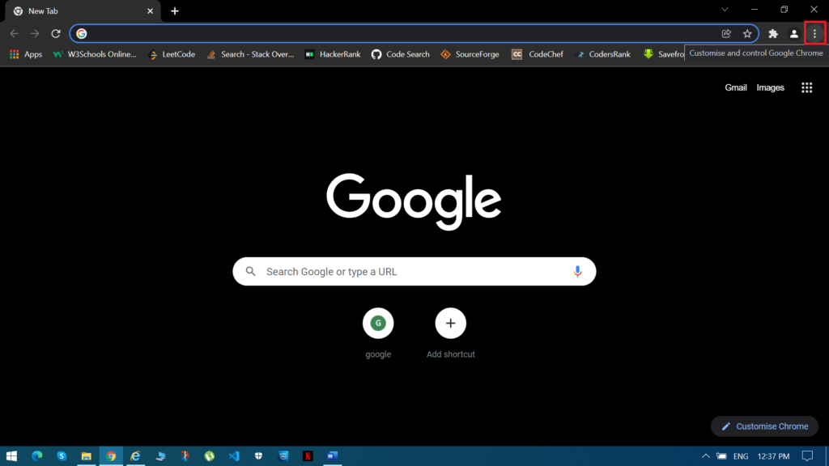Open the LeetCode bookmark
This screenshot has height=466, width=829.
pyautogui.click(x=172, y=54)
